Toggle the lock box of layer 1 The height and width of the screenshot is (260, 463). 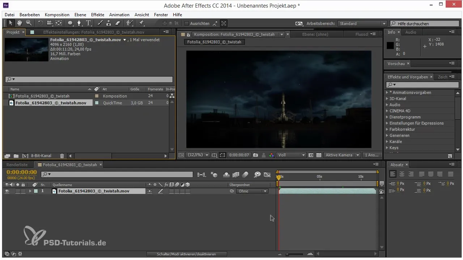click(x=23, y=191)
